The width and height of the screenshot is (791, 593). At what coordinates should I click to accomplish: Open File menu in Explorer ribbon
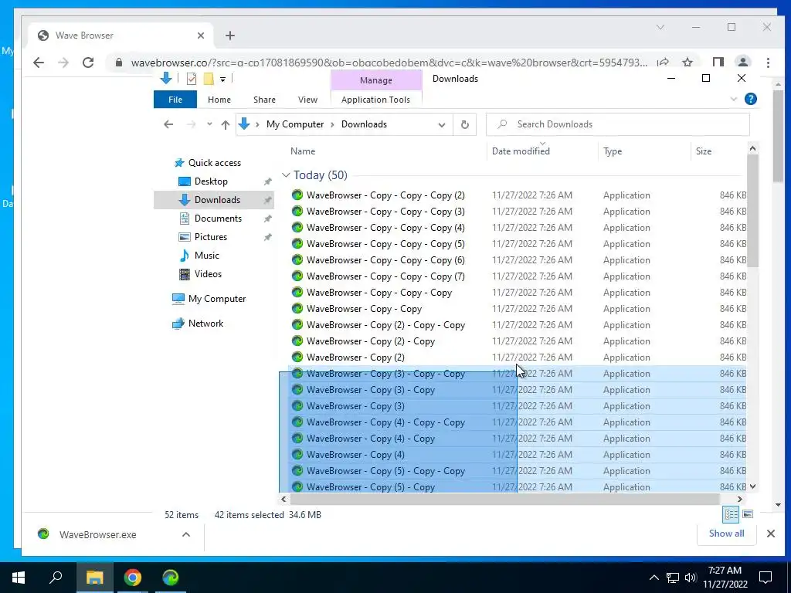(x=175, y=100)
